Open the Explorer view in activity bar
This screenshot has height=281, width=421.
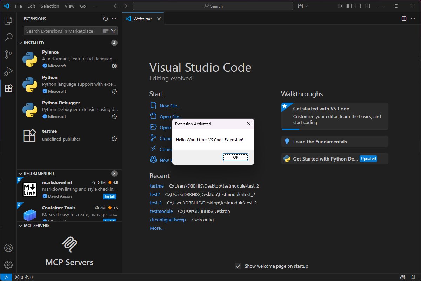[x=8, y=21]
